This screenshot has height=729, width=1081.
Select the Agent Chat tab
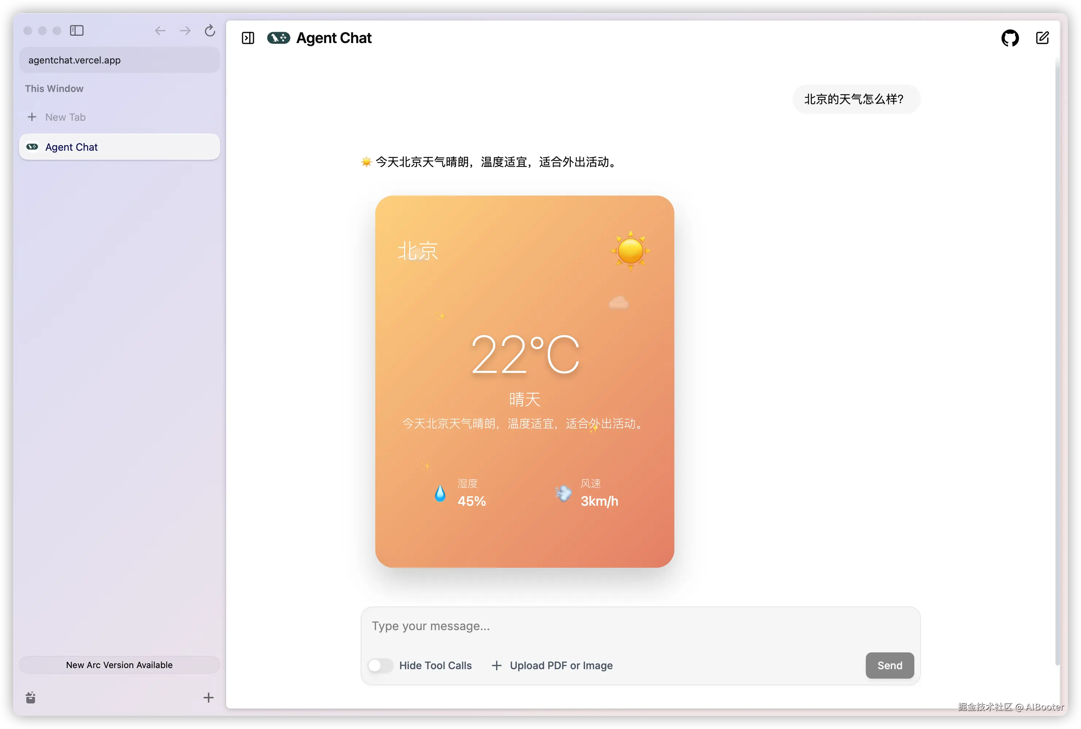point(119,147)
